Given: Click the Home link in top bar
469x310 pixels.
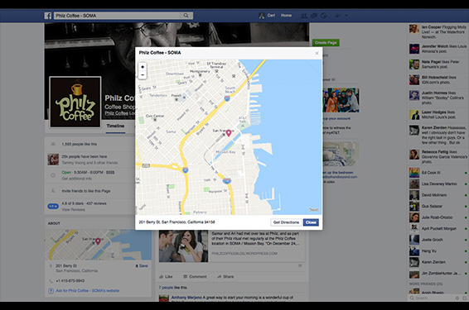Looking at the screenshot, I should coord(286,15).
